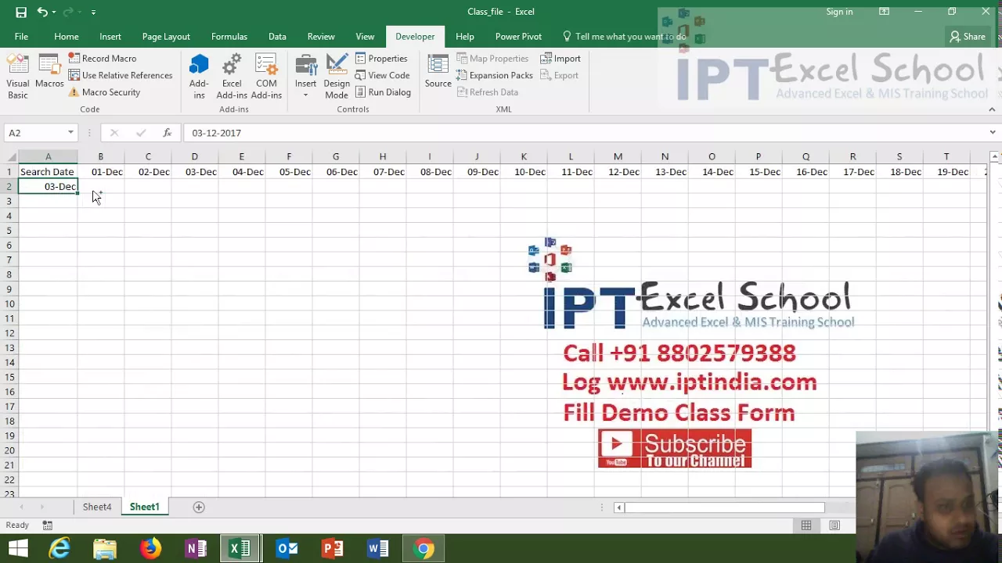1002x563 pixels.
Task: Open the Power Pivot tab
Action: point(518,37)
